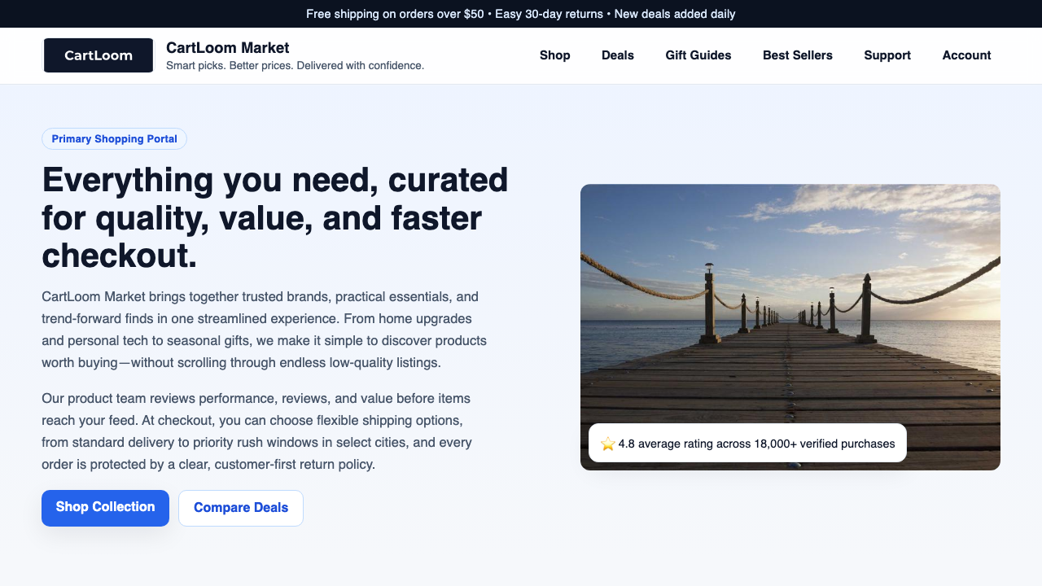Open the Deals menu

tap(617, 55)
